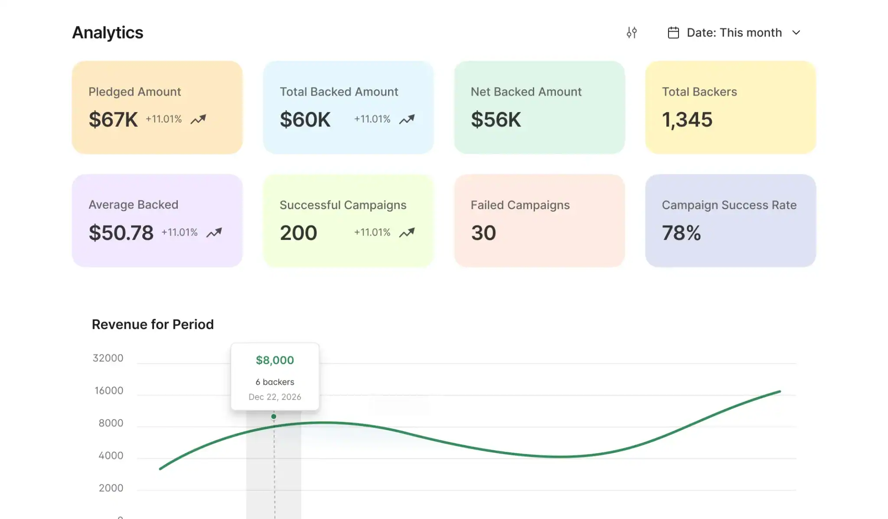This screenshot has width=888, height=519.
Task: Click the Revenue for Period heading
Action: pos(153,324)
